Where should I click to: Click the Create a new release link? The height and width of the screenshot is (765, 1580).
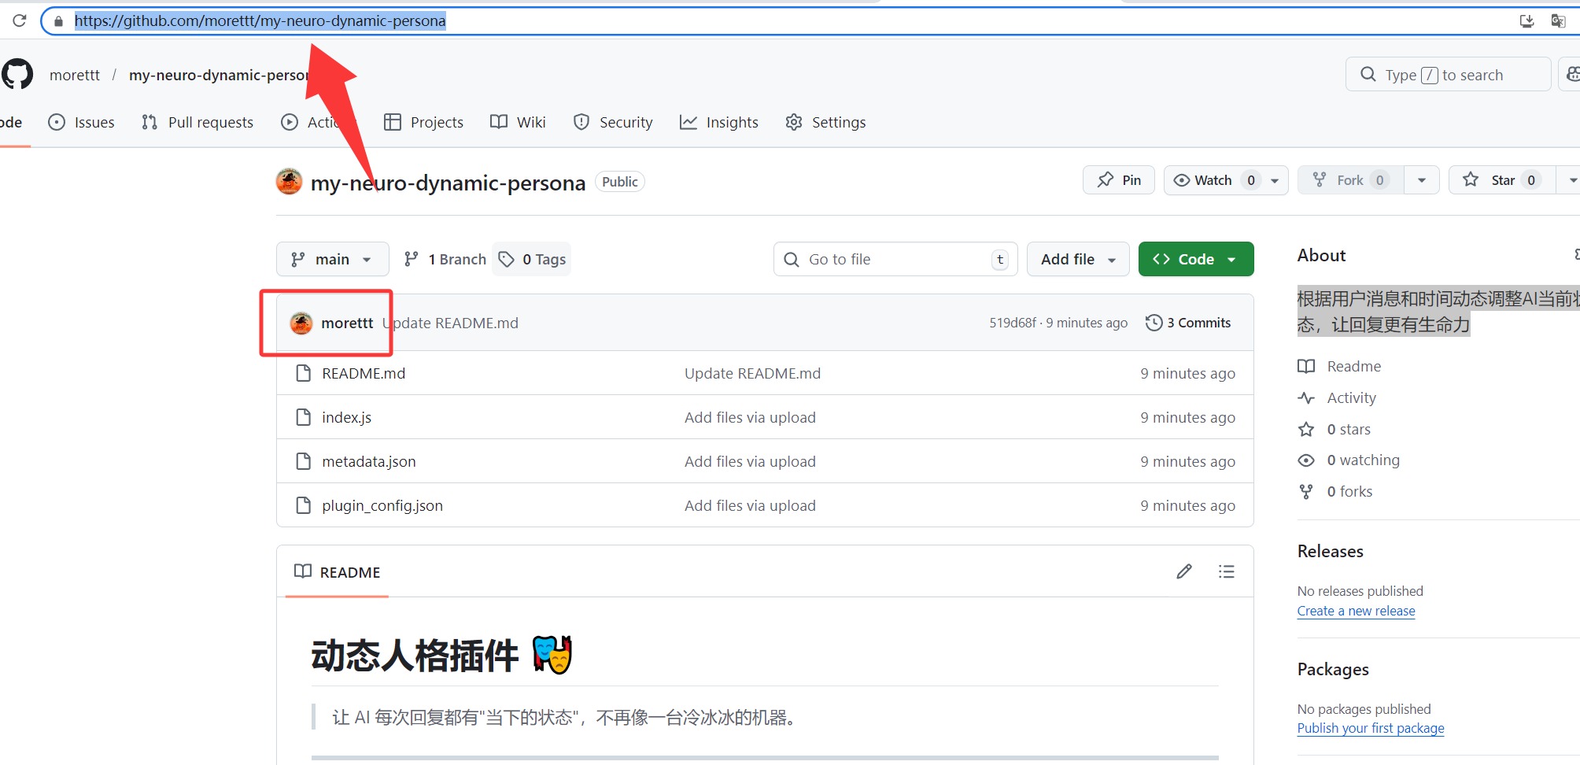1356,611
